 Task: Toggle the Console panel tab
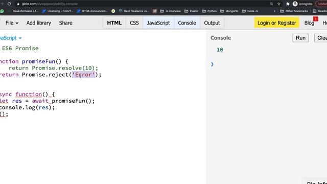[187, 22]
